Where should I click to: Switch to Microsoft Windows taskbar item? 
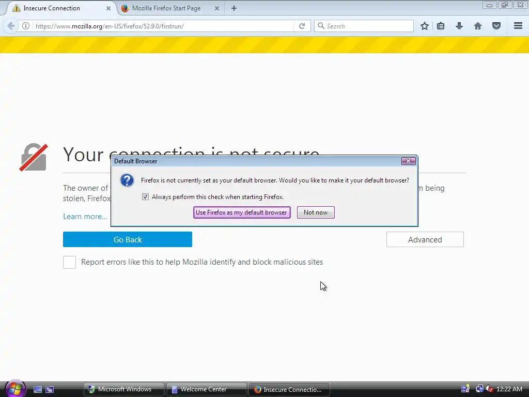[124, 389]
